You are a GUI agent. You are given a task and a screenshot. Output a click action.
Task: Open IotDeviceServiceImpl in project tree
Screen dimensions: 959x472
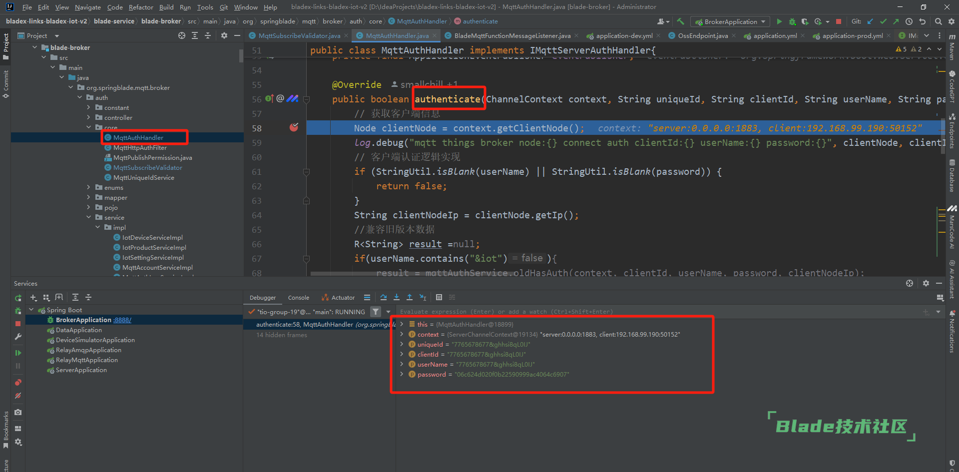[152, 237]
